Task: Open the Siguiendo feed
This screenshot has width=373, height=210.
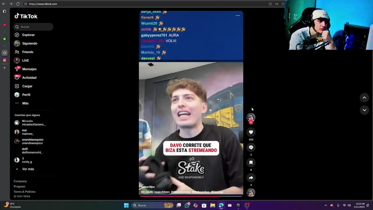Action: point(30,43)
